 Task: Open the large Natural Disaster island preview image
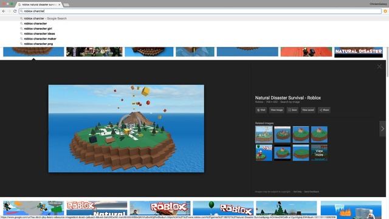point(126,128)
